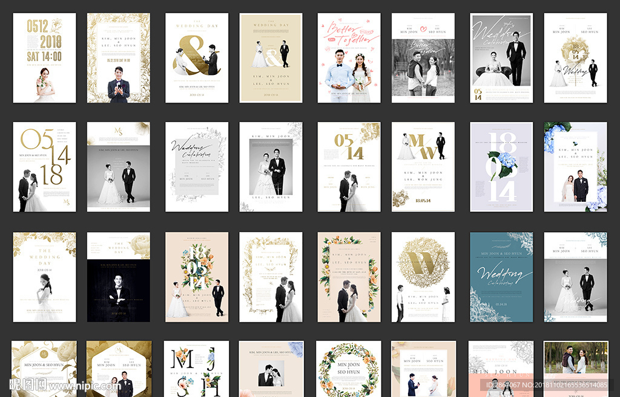The image size is (620, 397).
Task: Select the black poster with groom portrait
Action: coord(119,277)
